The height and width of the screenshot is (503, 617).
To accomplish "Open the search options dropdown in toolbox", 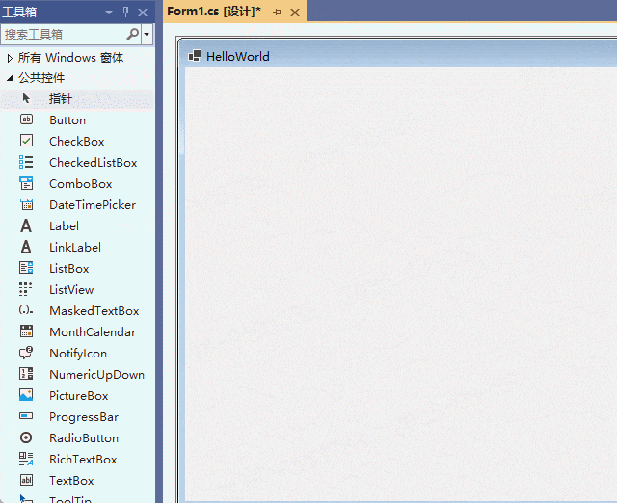I will [x=147, y=34].
